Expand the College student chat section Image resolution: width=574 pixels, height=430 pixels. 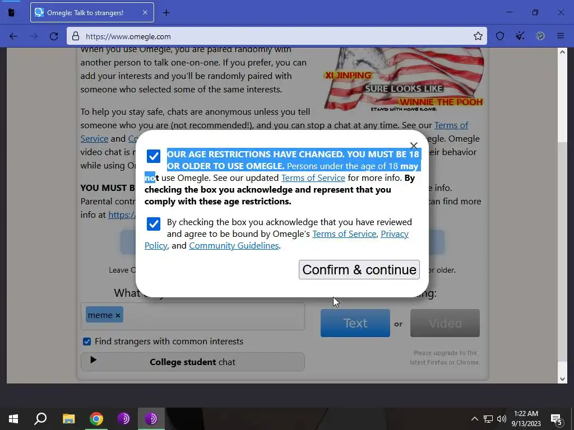point(193,362)
